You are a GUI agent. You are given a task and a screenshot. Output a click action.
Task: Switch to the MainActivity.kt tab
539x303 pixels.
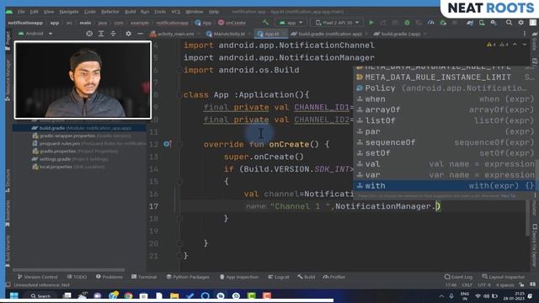(226, 34)
